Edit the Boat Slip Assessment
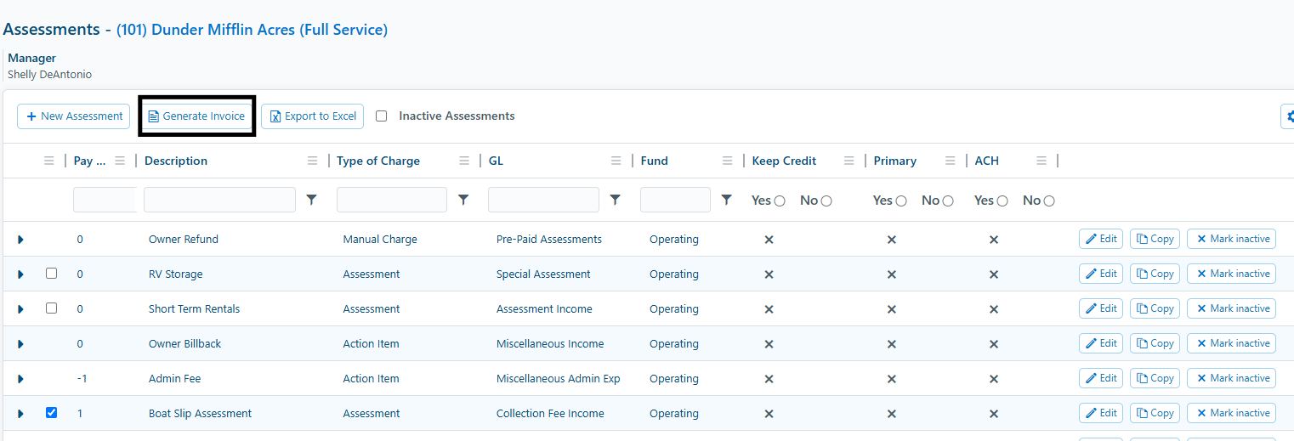The image size is (1294, 441). click(x=1101, y=413)
